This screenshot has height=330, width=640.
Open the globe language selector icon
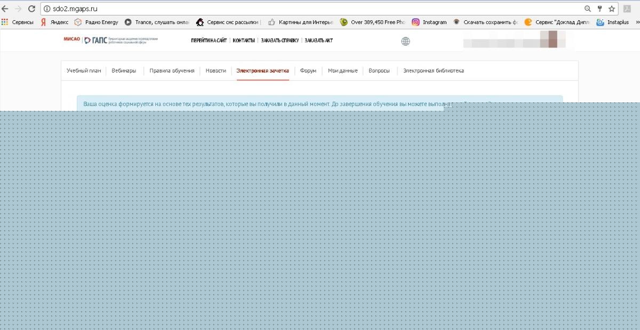pos(405,41)
